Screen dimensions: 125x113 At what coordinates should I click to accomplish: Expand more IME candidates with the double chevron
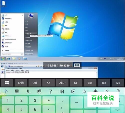tap(118, 91)
